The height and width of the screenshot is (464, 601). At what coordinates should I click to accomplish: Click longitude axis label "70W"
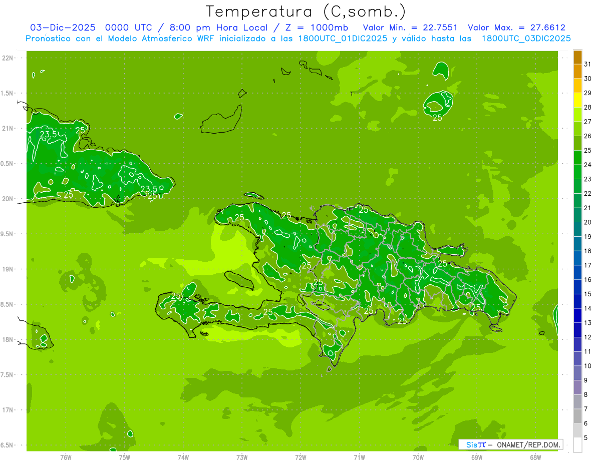pyautogui.click(x=418, y=457)
